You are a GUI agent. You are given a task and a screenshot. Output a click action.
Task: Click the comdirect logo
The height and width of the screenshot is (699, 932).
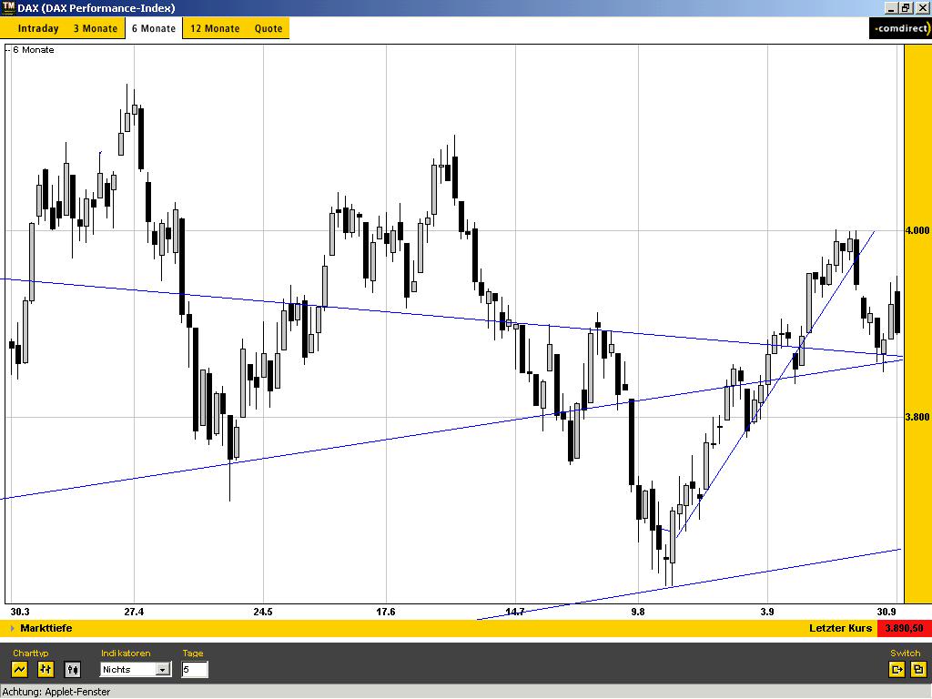coord(900,28)
